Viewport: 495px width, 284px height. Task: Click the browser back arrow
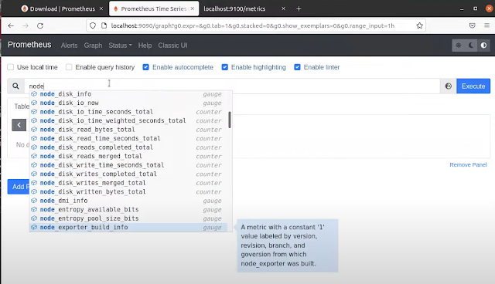(11, 25)
